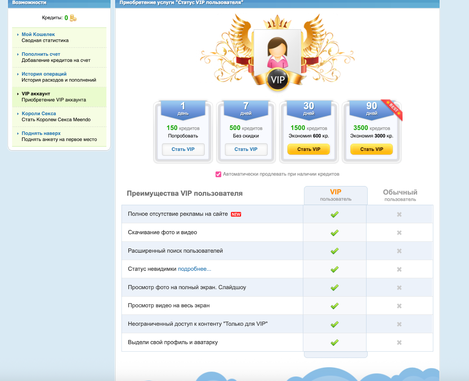The width and height of the screenshot is (469, 381).
Task: Click arrow beside Короли Секса
Action: [x=18, y=114]
